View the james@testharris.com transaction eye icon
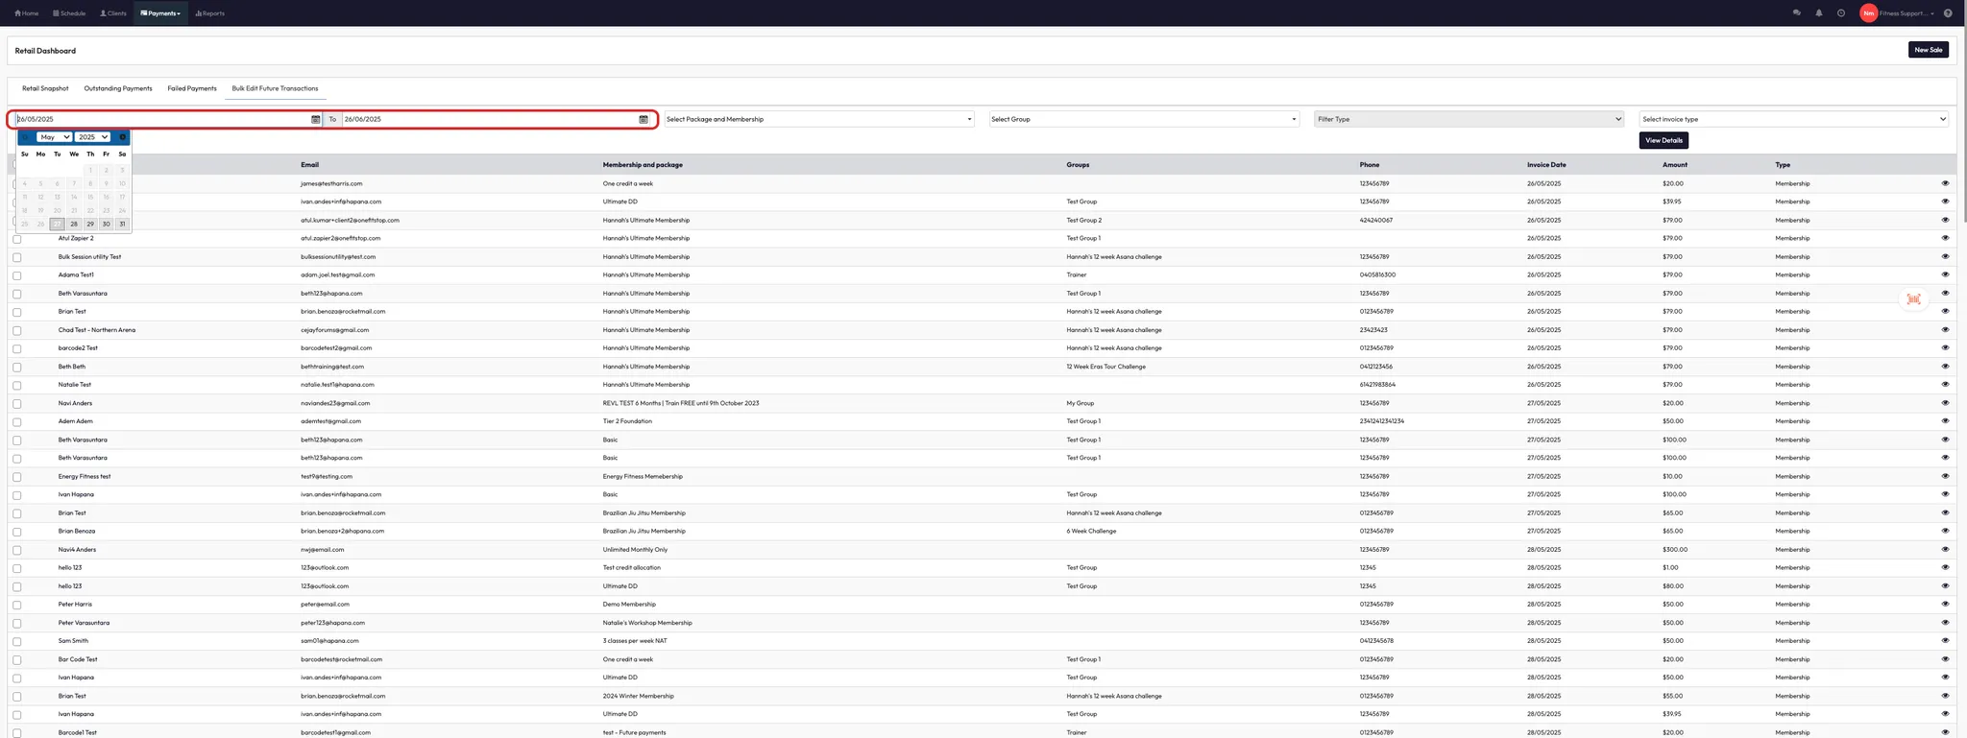Image resolution: width=1967 pixels, height=738 pixels. (1945, 183)
